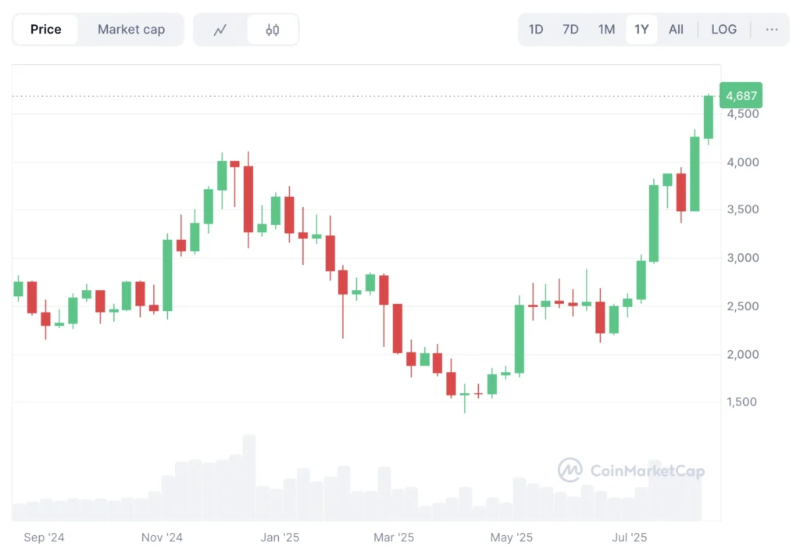Select the Price tab
This screenshot has width=800, height=554.
[45, 29]
